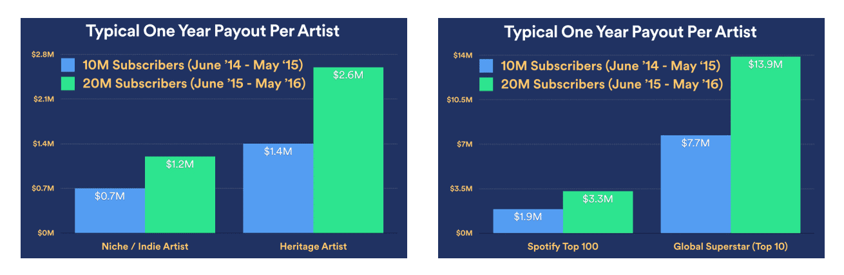
Task: Click the "Niche / Indie Artist" axis label
Action: [x=145, y=247]
